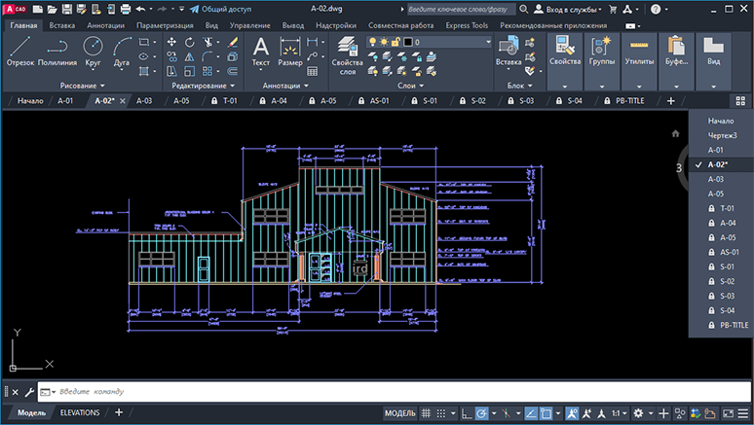Select the Круг circle tool
Viewport: 754px width, 425px height.
click(93, 52)
